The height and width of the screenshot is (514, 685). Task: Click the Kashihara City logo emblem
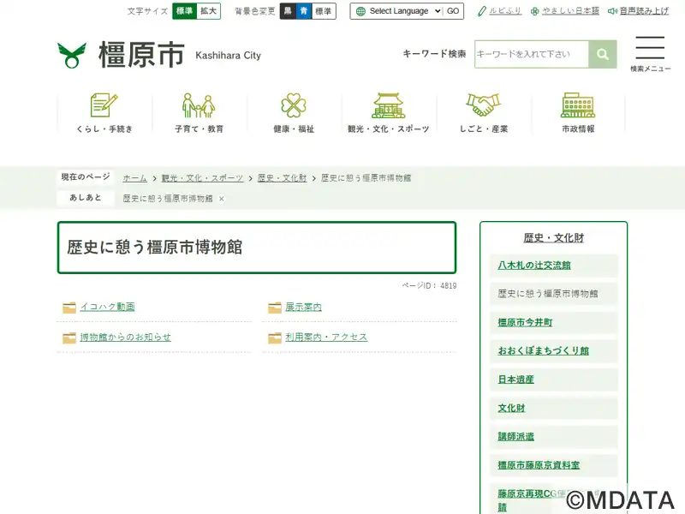click(72, 55)
